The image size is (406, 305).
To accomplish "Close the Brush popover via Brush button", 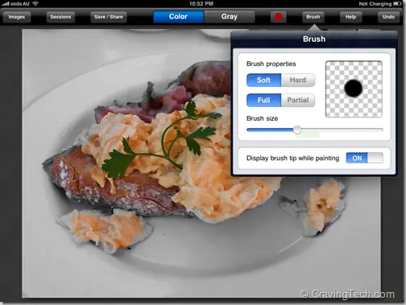I will tap(313, 17).
